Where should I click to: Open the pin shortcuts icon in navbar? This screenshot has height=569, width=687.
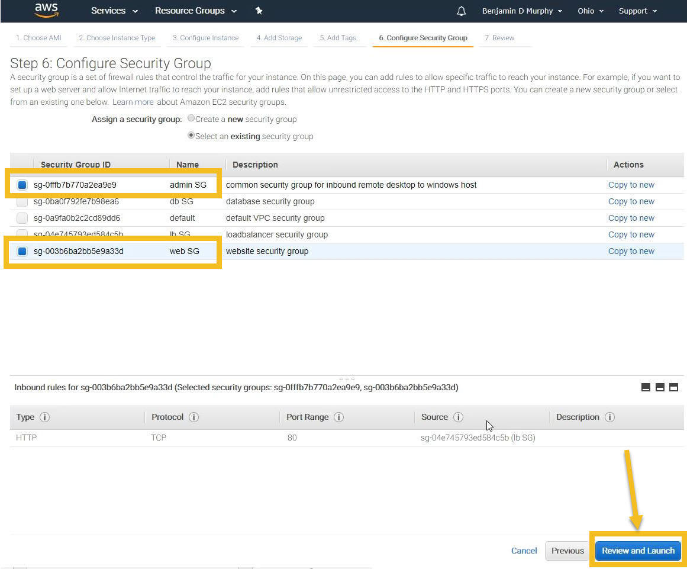point(259,11)
